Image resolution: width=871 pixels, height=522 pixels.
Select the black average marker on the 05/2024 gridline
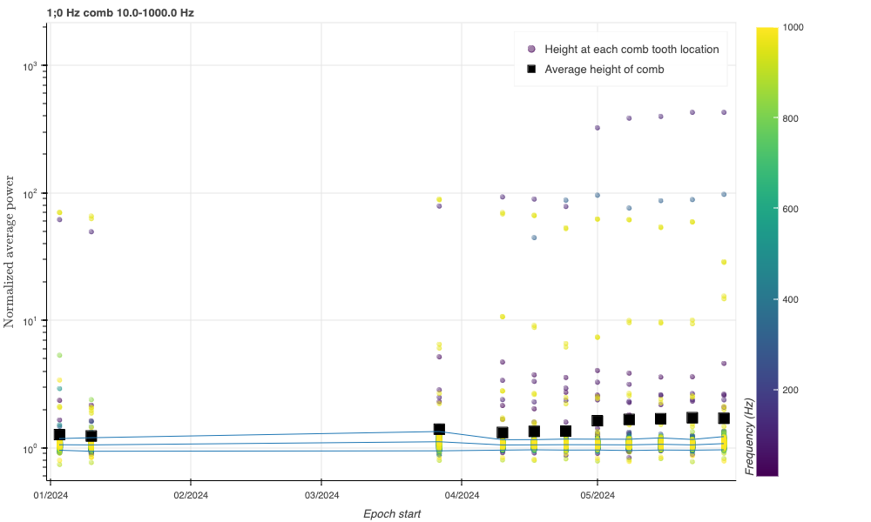click(x=598, y=420)
